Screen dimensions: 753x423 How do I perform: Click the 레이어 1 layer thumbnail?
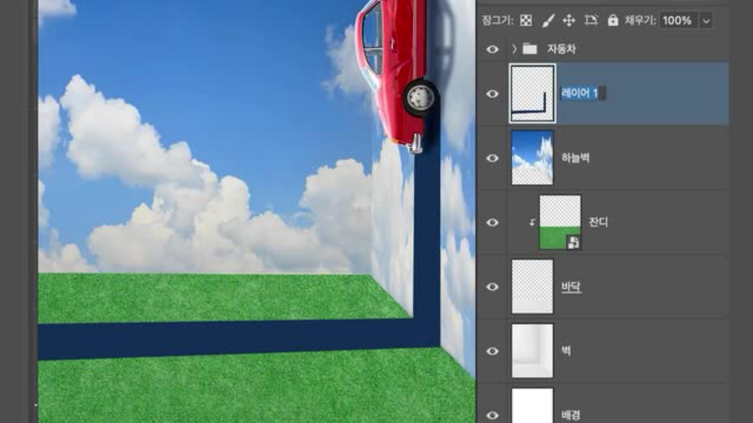(x=532, y=94)
